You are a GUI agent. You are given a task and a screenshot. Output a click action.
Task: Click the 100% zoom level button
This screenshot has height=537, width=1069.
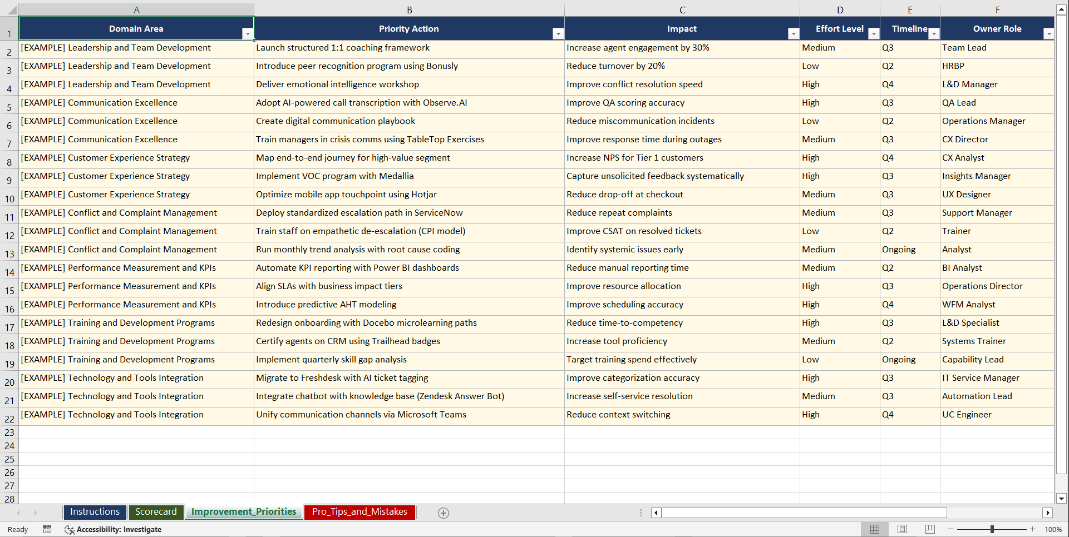point(1053,529)
